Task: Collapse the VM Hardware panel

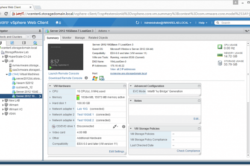Action: [50, 86]
